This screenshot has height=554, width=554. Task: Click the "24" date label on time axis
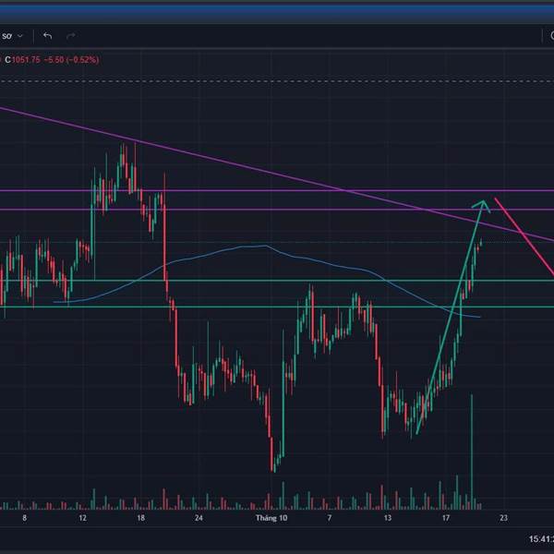[x=199, y=518]
